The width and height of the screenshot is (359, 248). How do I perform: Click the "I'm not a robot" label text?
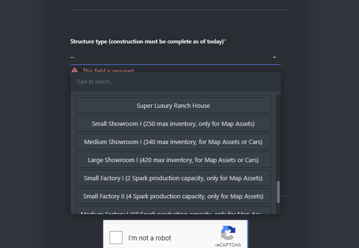(150, 238)
